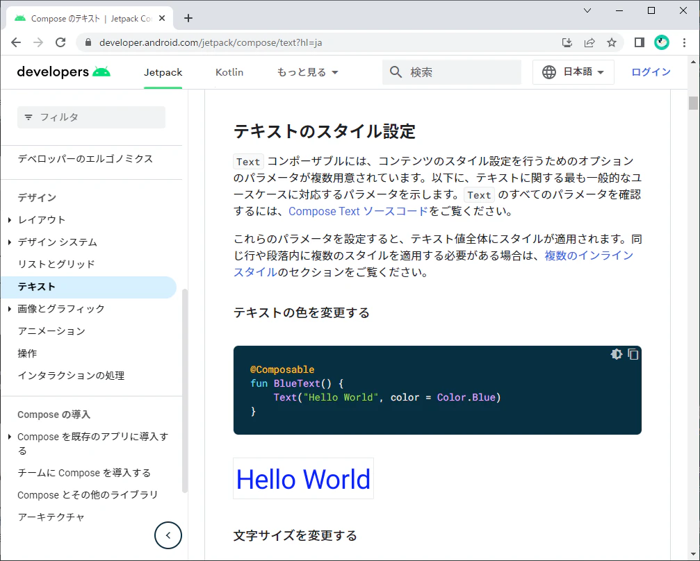Click the filter icon in sidebar
The width and height of the screenshot is (700, 561).
point(28,117)
